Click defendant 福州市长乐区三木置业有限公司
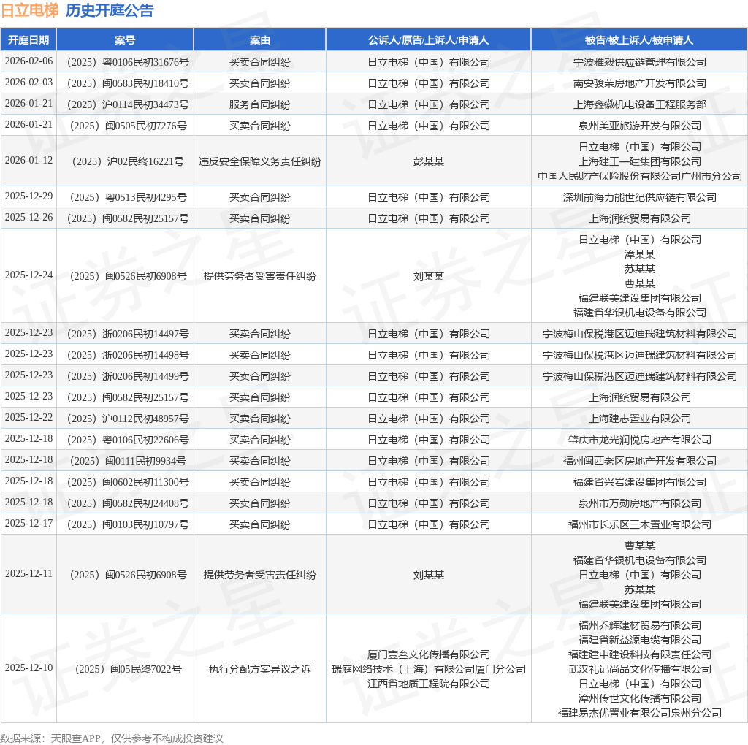Viewport: 748px width, 745px height. click(x=640, y=524)
